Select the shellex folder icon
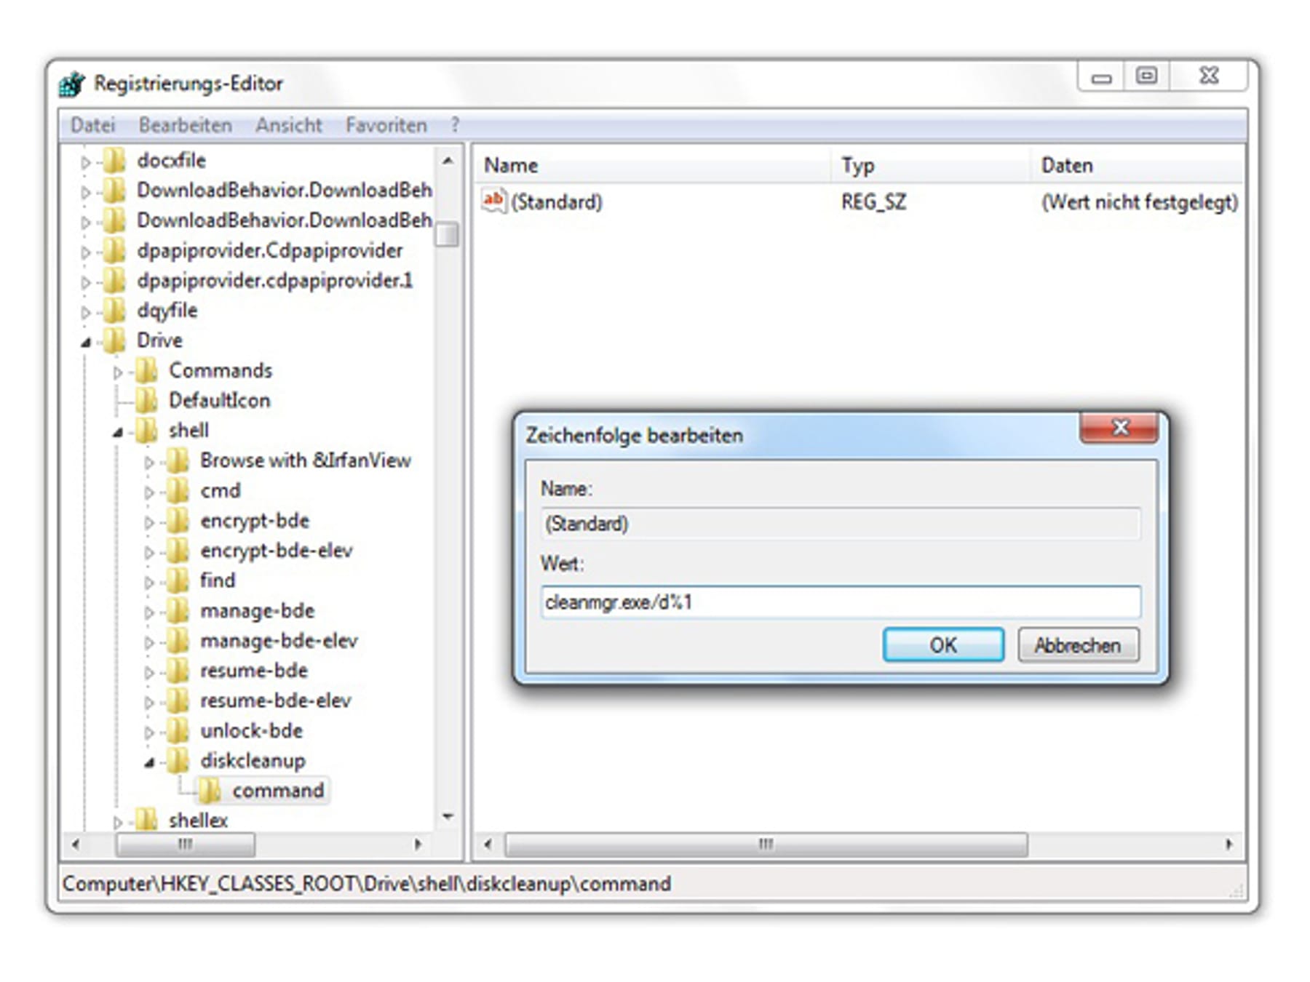This screenshot has height=982, width=1310. [146, 821]
